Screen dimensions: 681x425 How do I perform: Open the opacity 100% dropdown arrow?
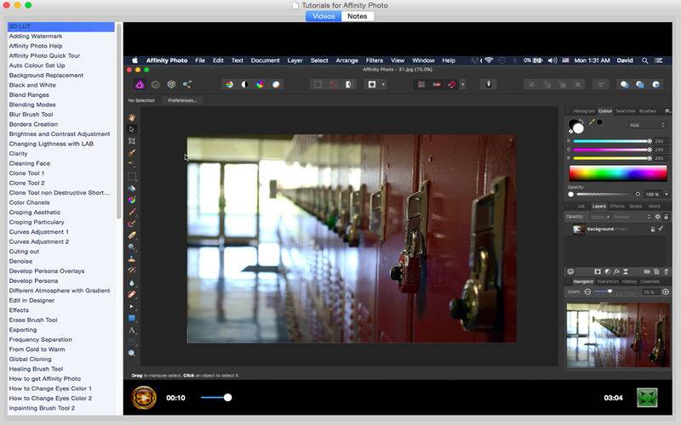667,195
